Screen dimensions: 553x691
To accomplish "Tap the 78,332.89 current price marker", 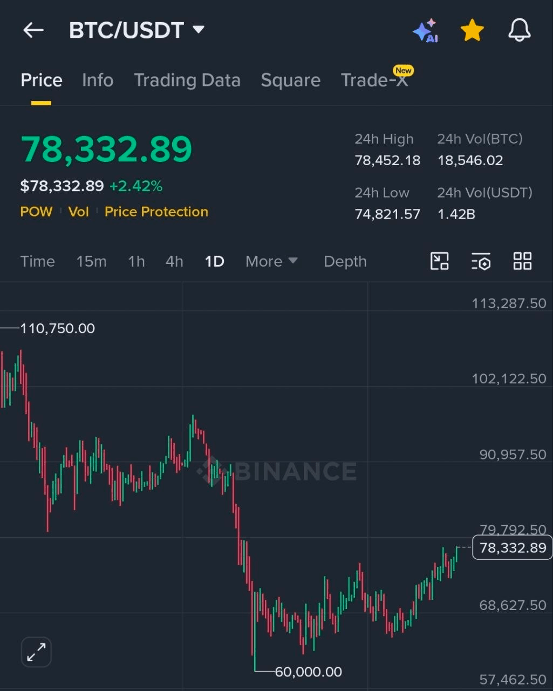I will point(512,548).
